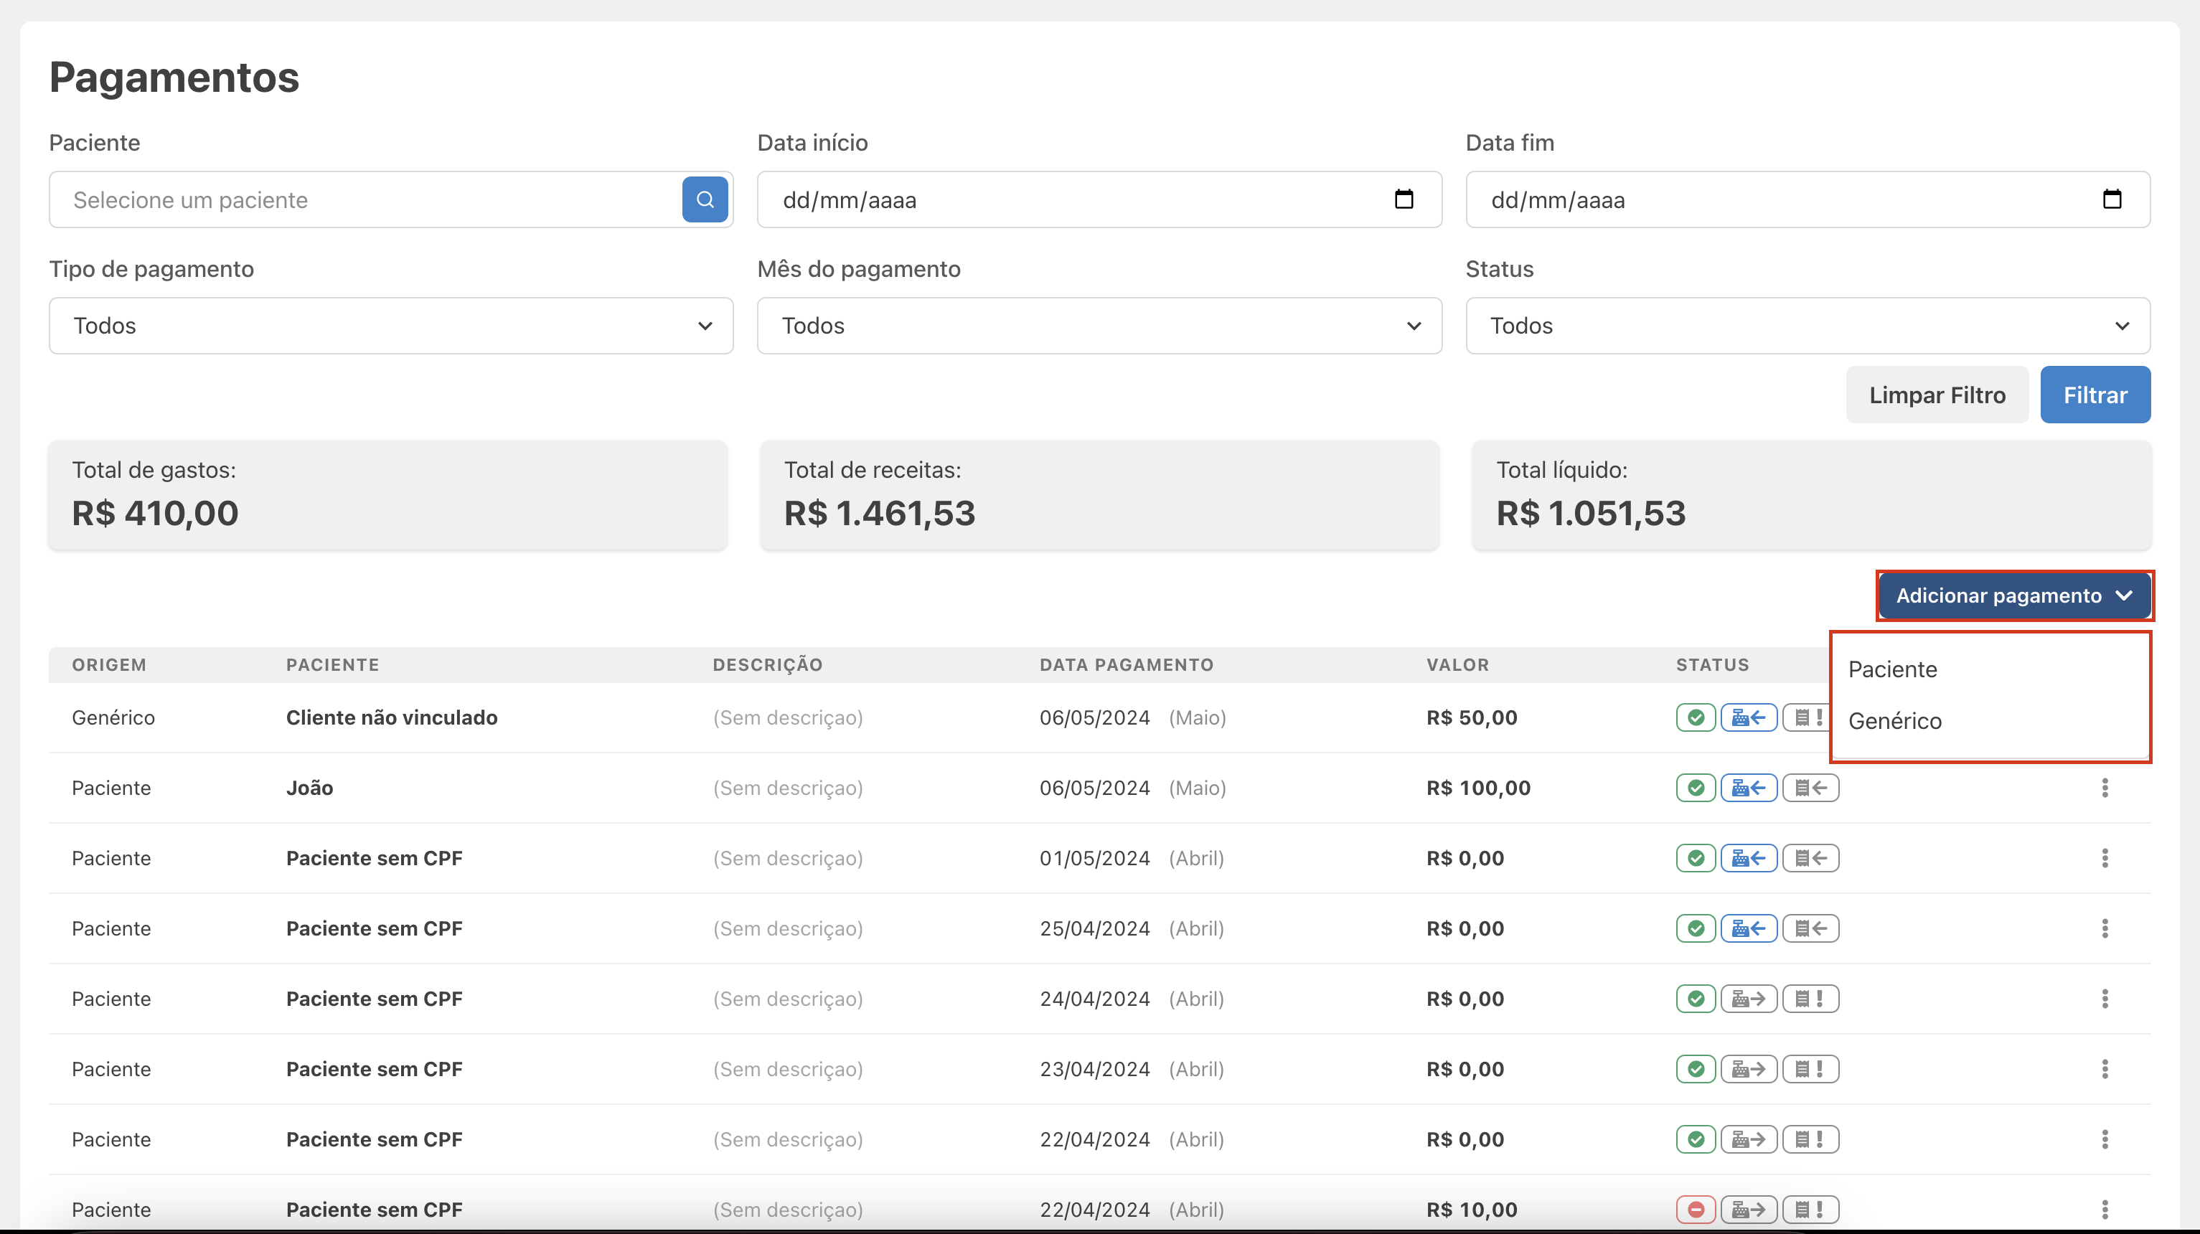This screenshot has width=2200, height=1234.
Task: Click receipt arrow badge in 01/05/2024 row
Action: point(1810,858)
